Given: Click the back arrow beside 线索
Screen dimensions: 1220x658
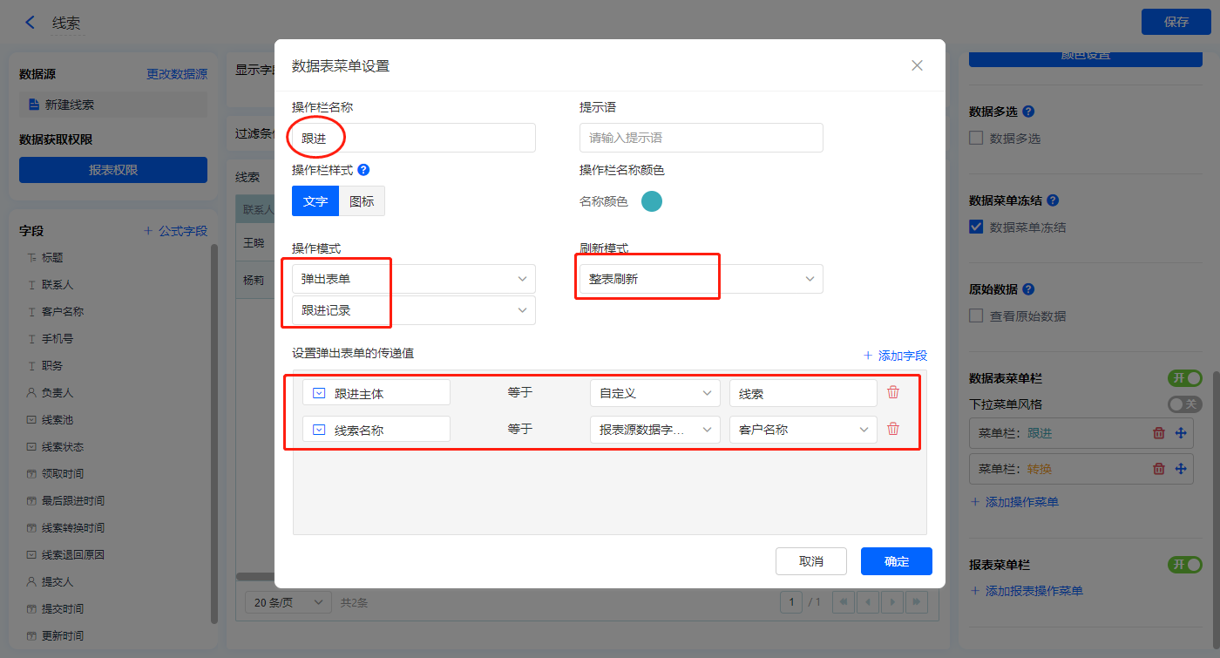Looking at the screenshot, I should click(x=30, y=23).
